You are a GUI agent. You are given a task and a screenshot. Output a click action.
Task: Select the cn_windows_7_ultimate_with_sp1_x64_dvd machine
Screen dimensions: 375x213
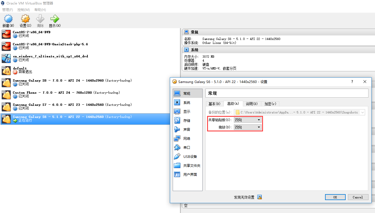pyautogui.click(x=90, y=59)
